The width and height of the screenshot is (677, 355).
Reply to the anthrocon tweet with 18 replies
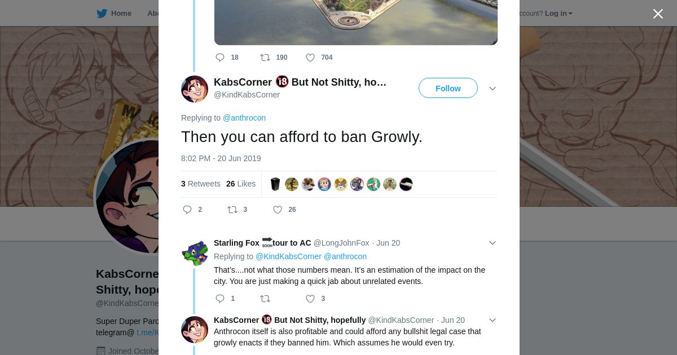pos(220,57)
